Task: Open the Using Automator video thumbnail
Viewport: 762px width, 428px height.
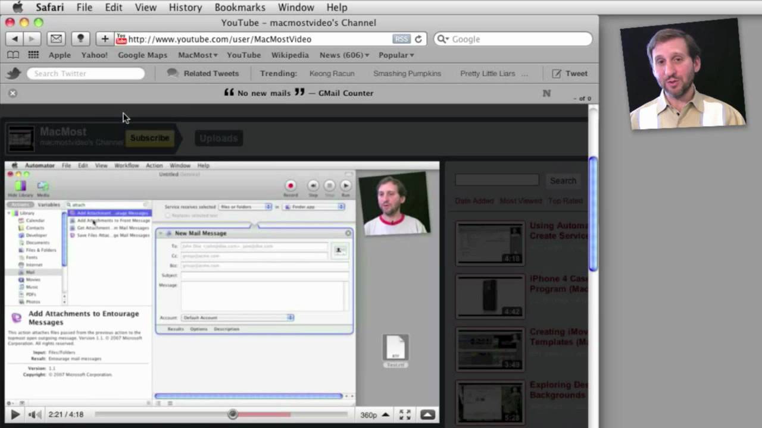Action: [490, 244]
